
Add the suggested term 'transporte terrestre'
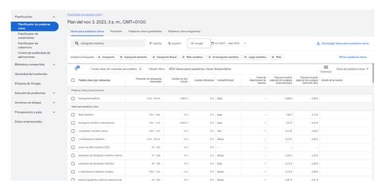tap(134, 57)
